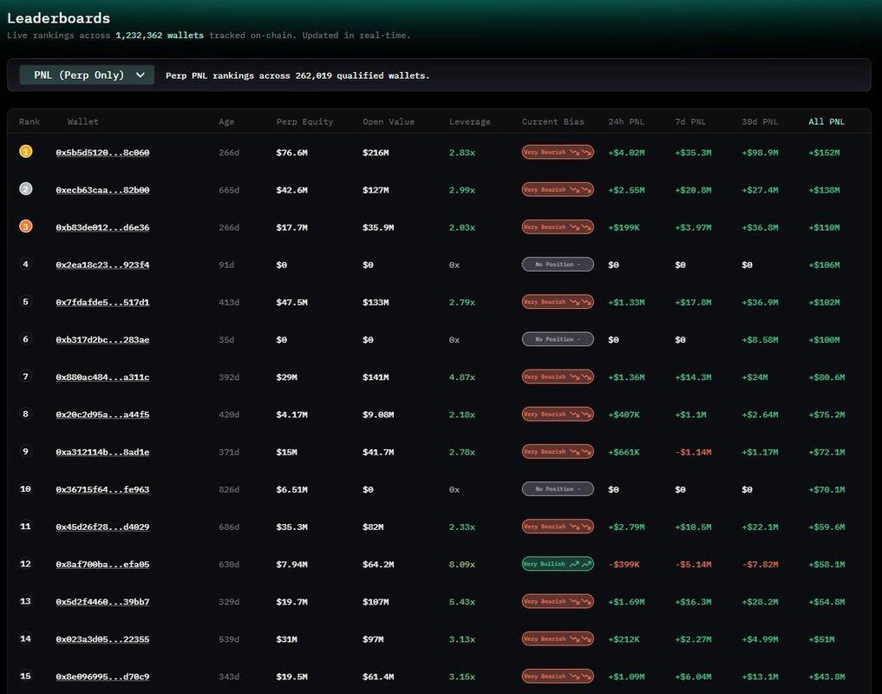The image size is (882, 694).
Task: Sort by Leverage column header
Action: coord(469,121)
